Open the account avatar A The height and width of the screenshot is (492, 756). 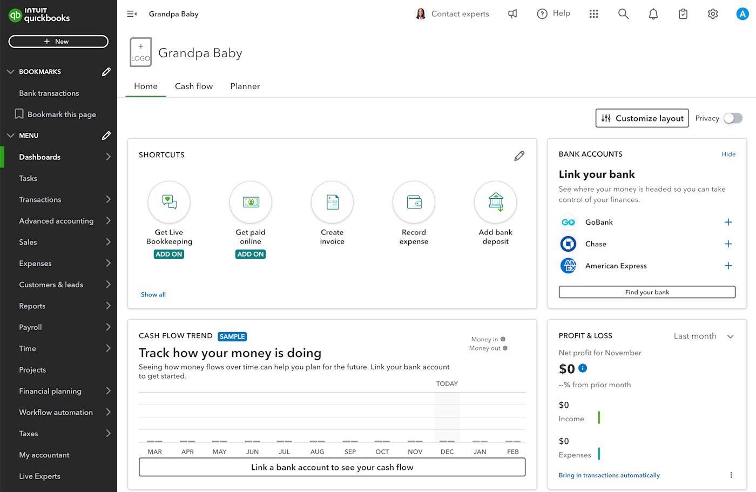click(x=742, y=14)
